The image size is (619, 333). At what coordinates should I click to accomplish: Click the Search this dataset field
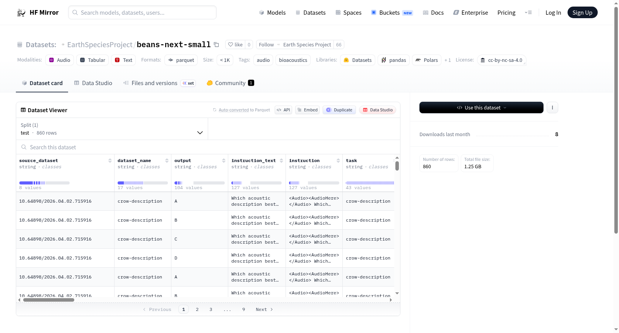[x=208, y=147]
